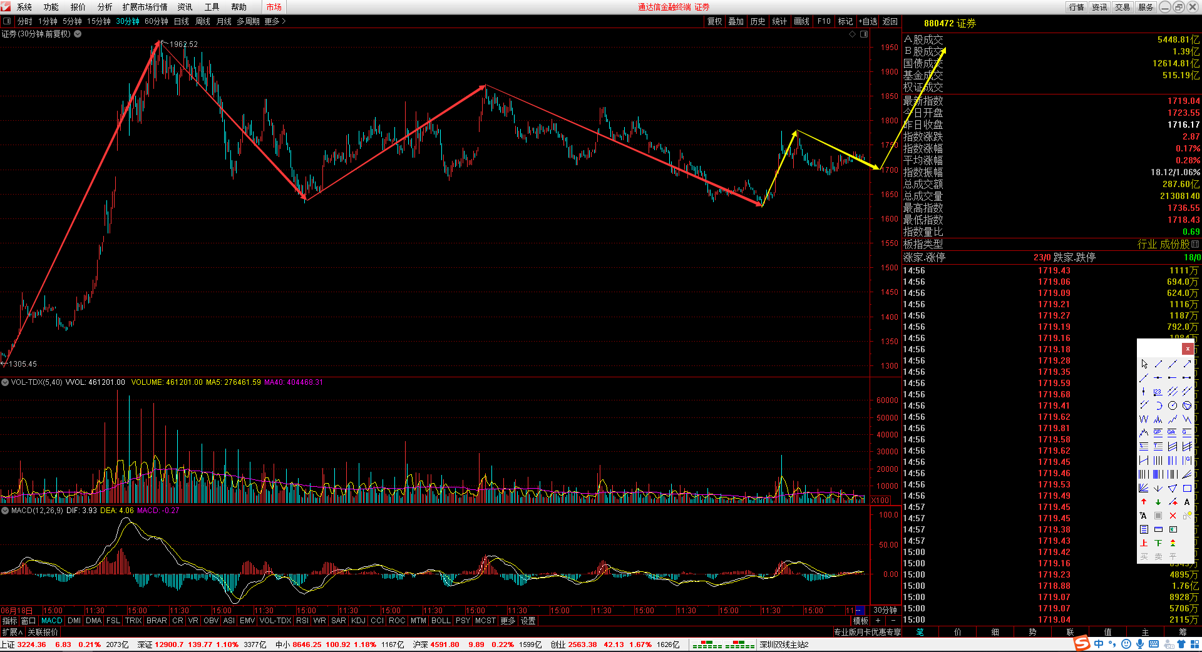Choose the circle drawing tool
The image size is (1202, 652).
(x=1173, y=405)
